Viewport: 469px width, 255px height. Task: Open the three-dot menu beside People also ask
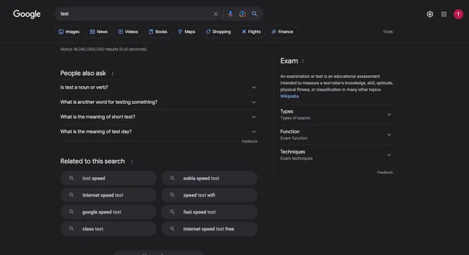coord(112,74)
